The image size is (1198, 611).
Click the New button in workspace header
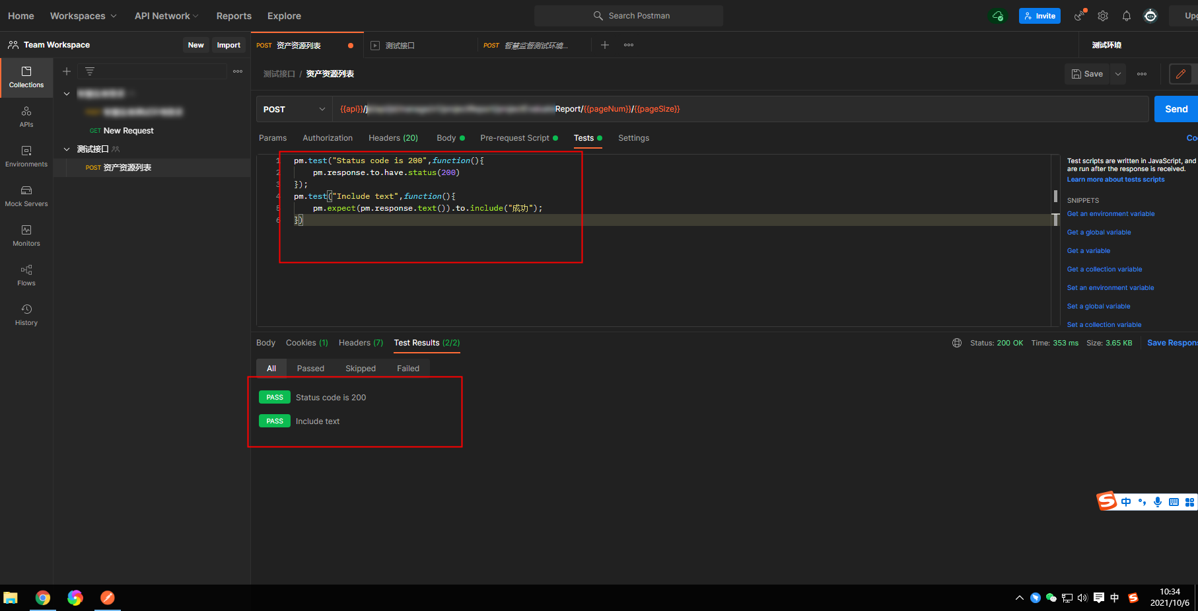click(195, 45)
